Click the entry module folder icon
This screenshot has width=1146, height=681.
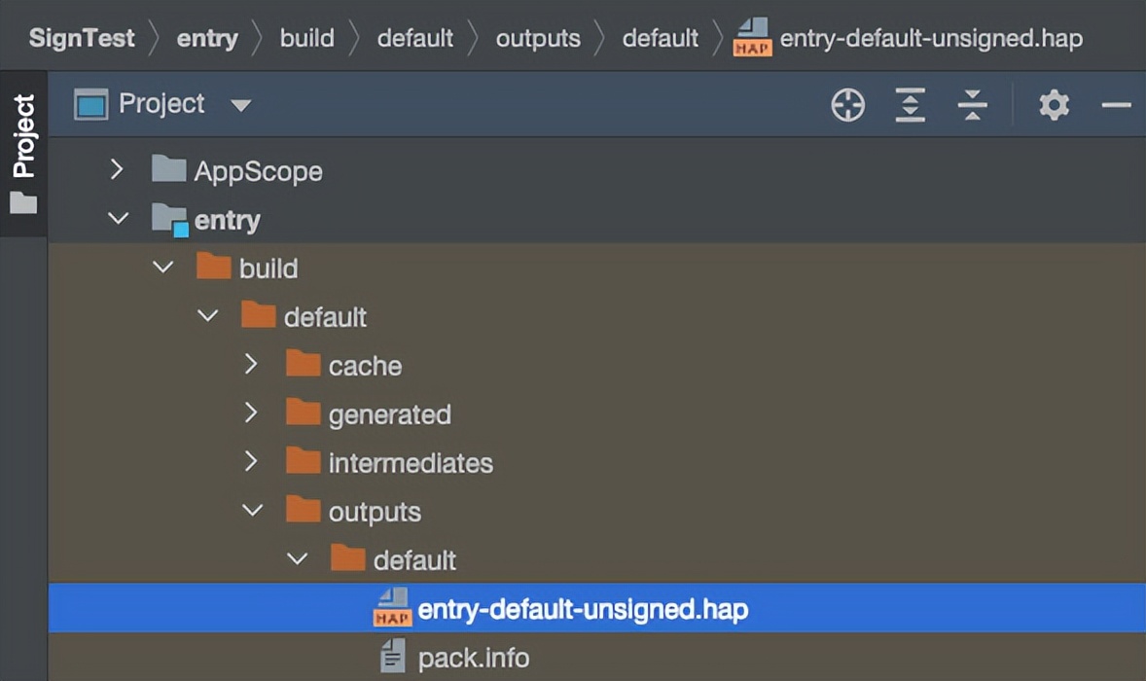click(169, 220)
